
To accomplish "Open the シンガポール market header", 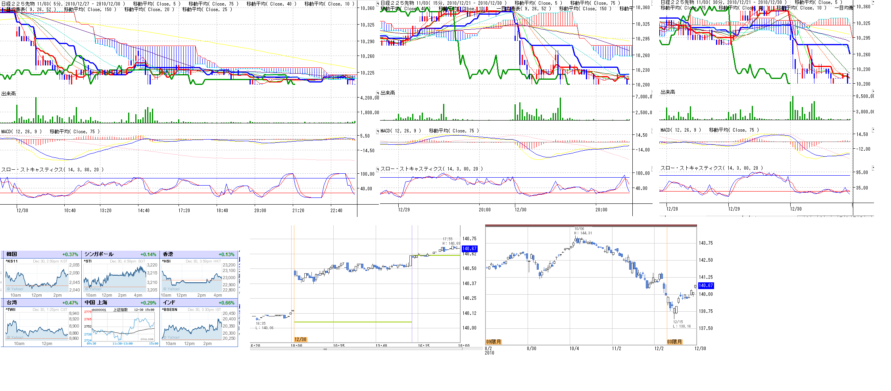I will (x=99, y=254).
